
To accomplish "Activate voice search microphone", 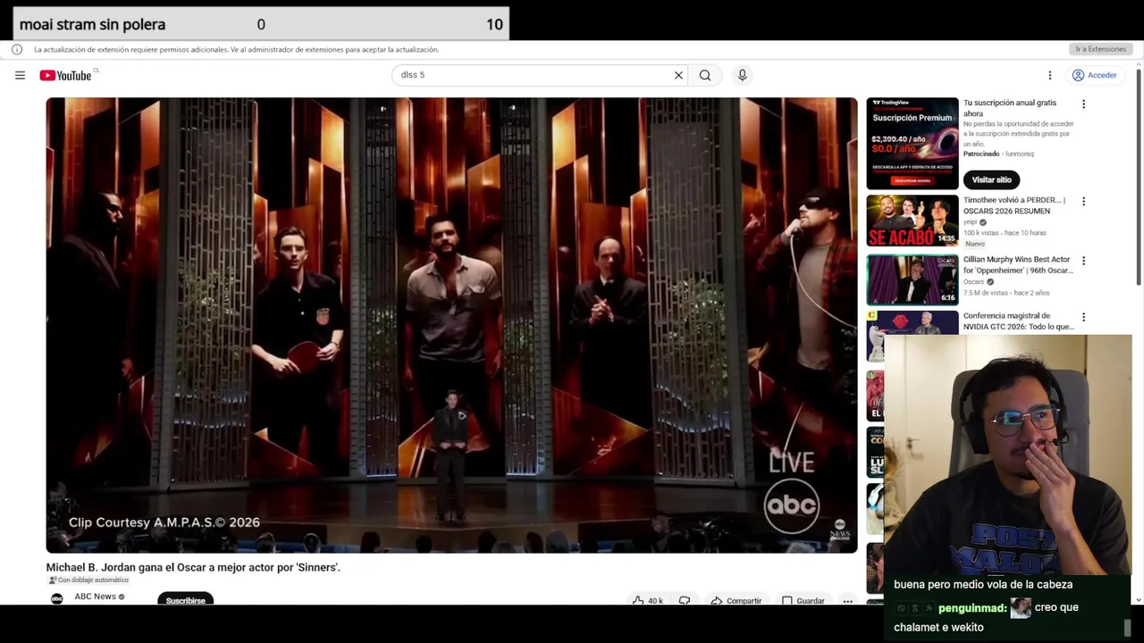I will tap(742, 75).
